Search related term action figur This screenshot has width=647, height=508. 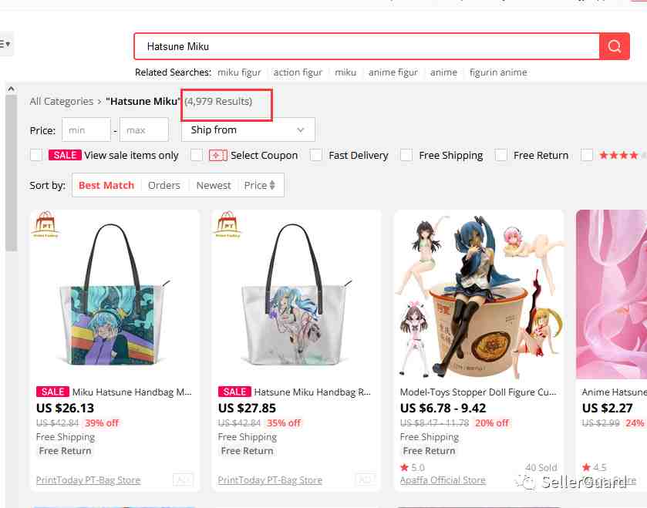(x=298, y=72)
